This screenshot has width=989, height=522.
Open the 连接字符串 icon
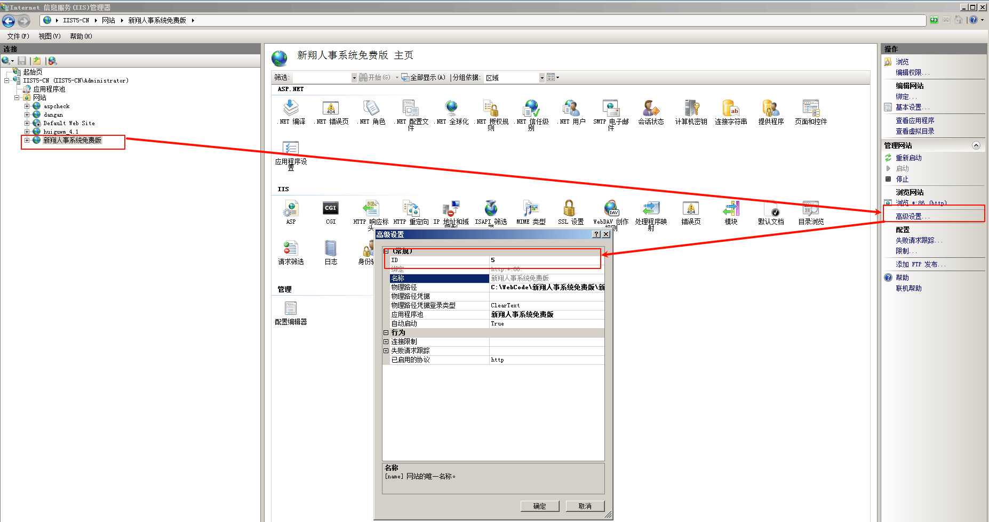[x=731, y=108]
